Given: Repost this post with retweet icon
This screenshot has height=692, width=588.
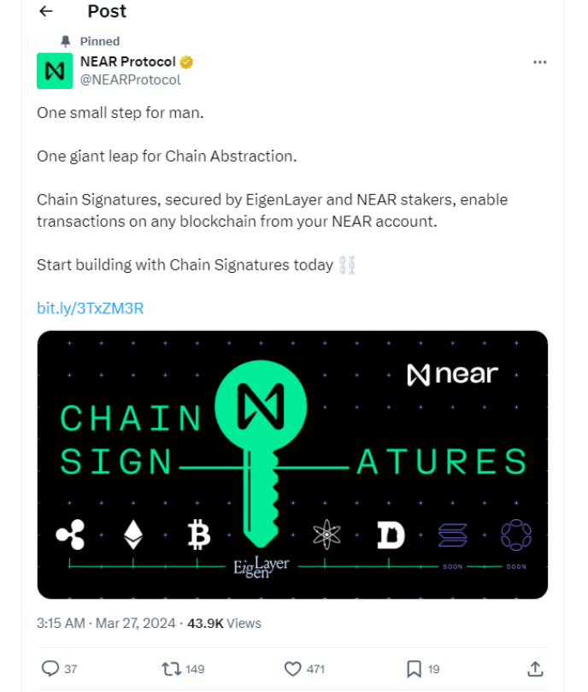Looking at the screenshot, I should coord(171,668).
